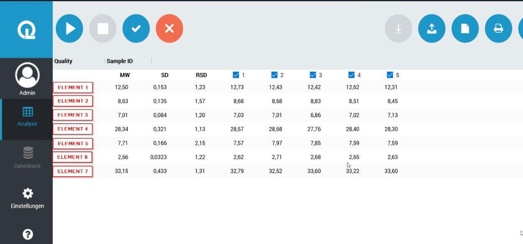Click measurement value 12,73
This screenshot has width=523, height=244.
[x=237, y=87]
